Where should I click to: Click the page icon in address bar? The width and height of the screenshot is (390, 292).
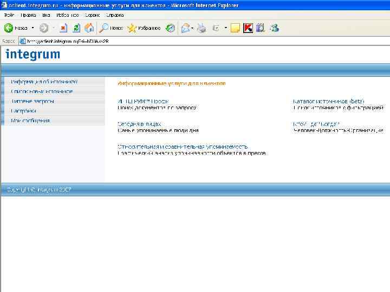(x=23, y=41)
